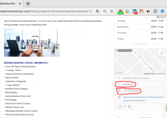This screenshot has width=167, height=118.
Task: Open the Twitter social icon
Action: pos(124,106)
